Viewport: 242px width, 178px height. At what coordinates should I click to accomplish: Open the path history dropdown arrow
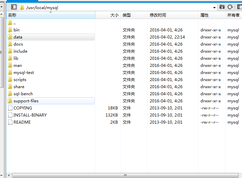click(215, 7)
